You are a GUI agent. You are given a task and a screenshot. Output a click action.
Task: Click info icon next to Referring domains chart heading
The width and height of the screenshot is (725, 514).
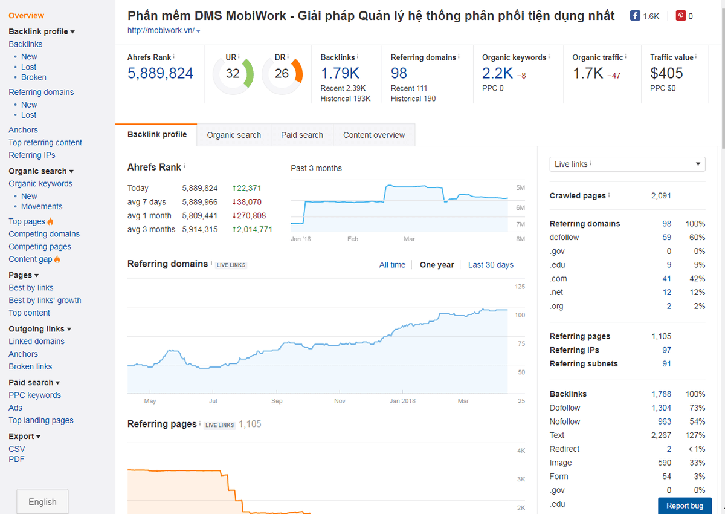pos(211,264)
